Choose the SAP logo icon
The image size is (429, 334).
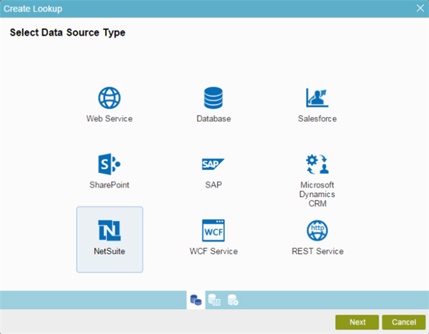pyautogui.click(x=213, y=164)
